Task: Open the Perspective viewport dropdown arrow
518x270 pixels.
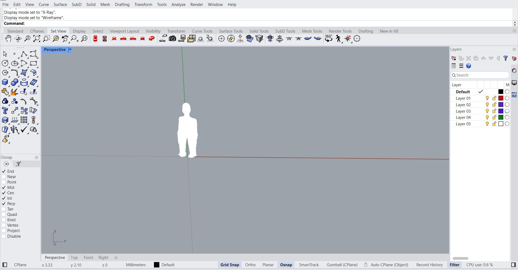Action: (70, 50)
